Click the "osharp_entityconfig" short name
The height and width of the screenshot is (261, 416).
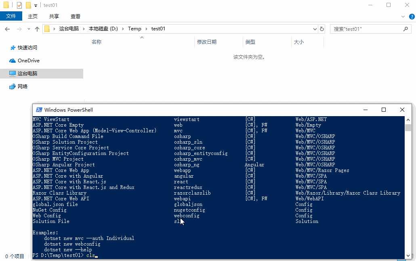(201, 153)
